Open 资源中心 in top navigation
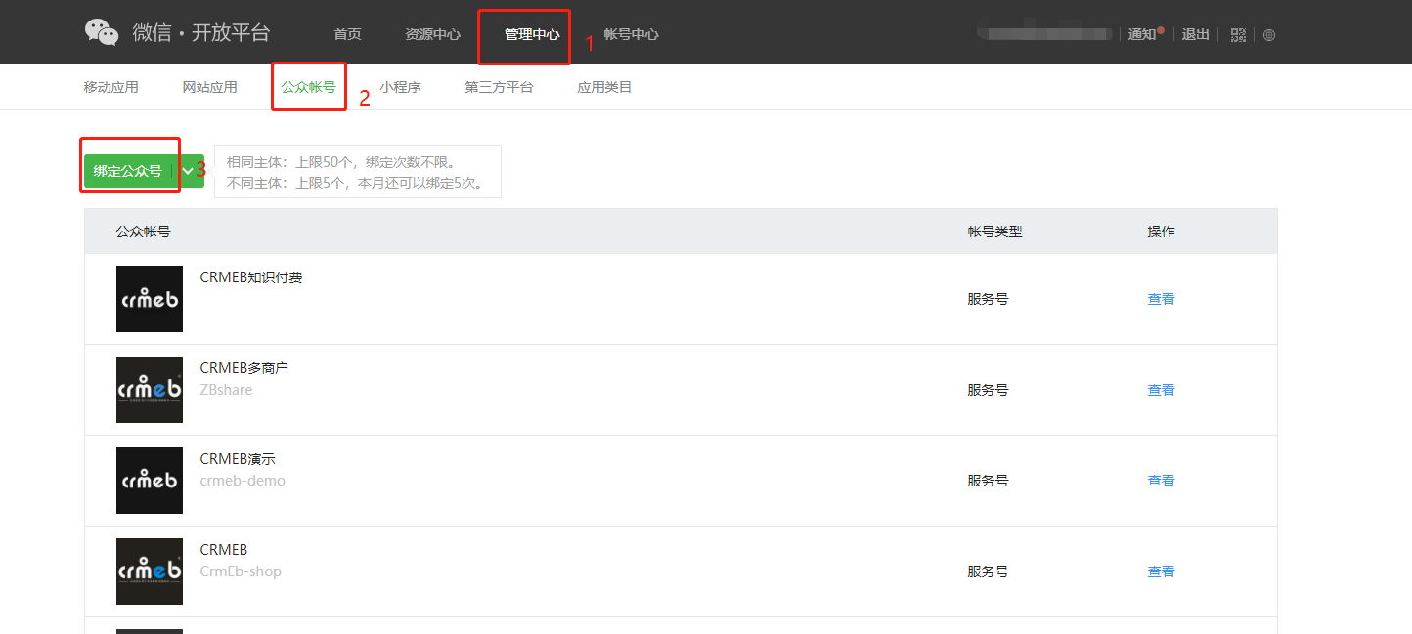 pyautogui.click(x=433, y=34)
